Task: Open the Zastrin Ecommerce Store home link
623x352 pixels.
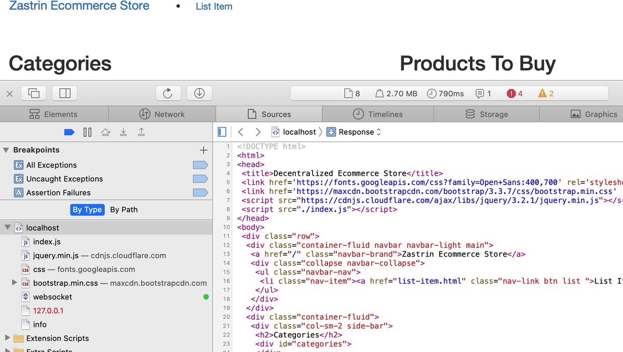Action: coord(79,6)
